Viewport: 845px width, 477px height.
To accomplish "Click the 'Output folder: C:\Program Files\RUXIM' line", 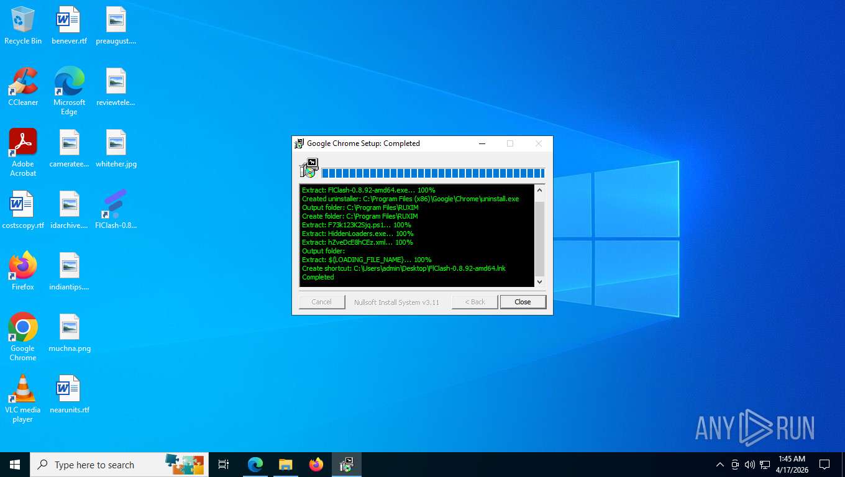I will click(x=360, y=207).
